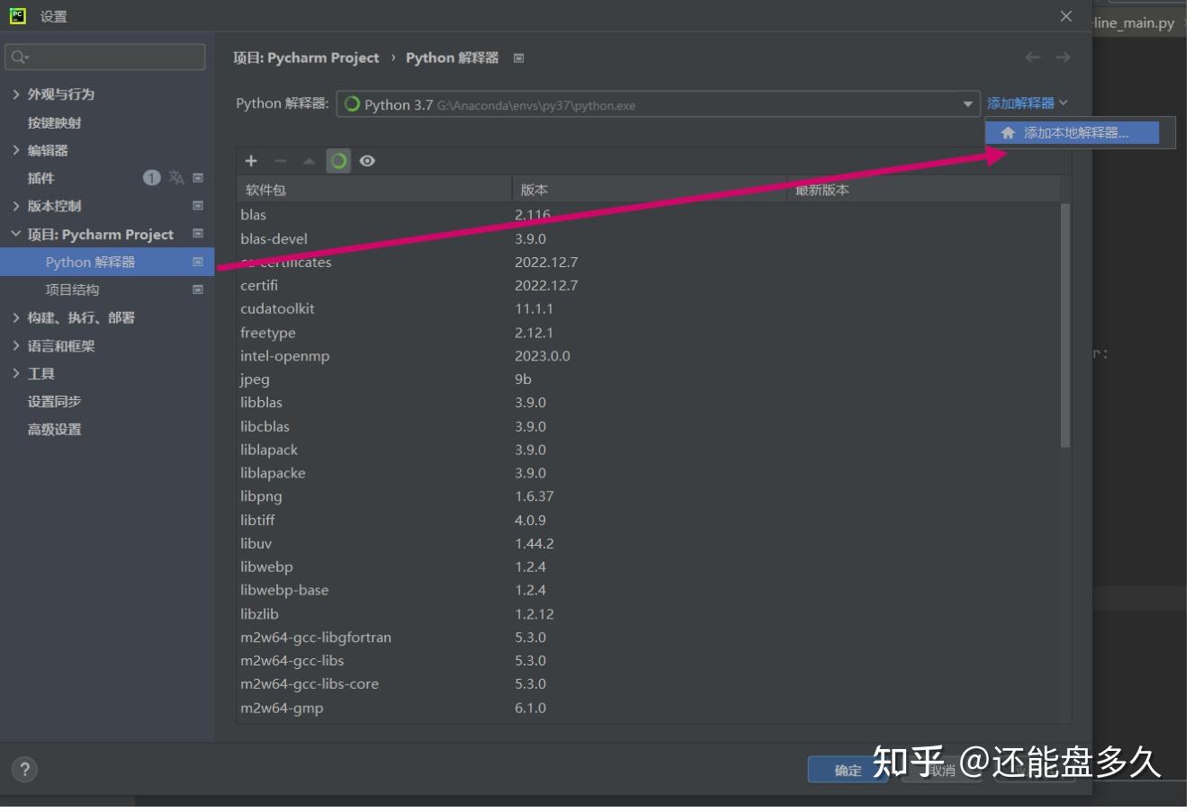Switch to the 项目结构 settings page

pyautogui.click(x=70, y=290)
